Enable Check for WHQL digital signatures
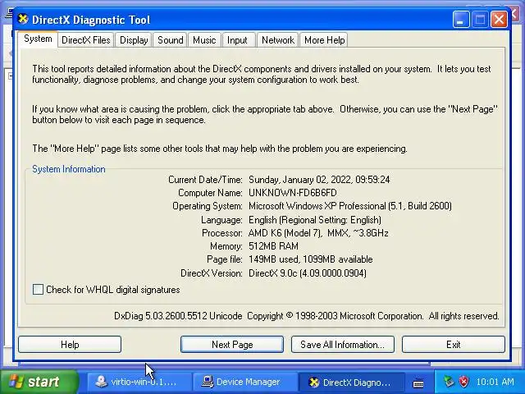This screenshot has width=525, height=394. (38, 289)
